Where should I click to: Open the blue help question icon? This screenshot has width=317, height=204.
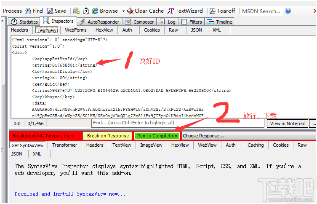click(288, 11)
